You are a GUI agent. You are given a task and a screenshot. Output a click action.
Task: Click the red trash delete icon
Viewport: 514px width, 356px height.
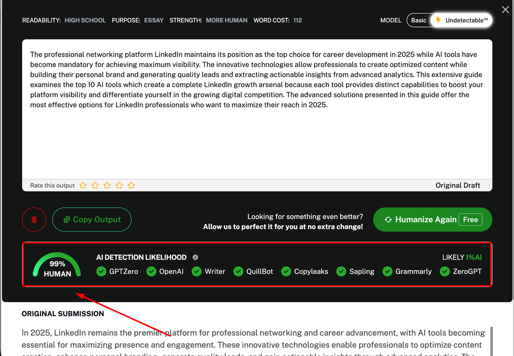pos(34,220)
